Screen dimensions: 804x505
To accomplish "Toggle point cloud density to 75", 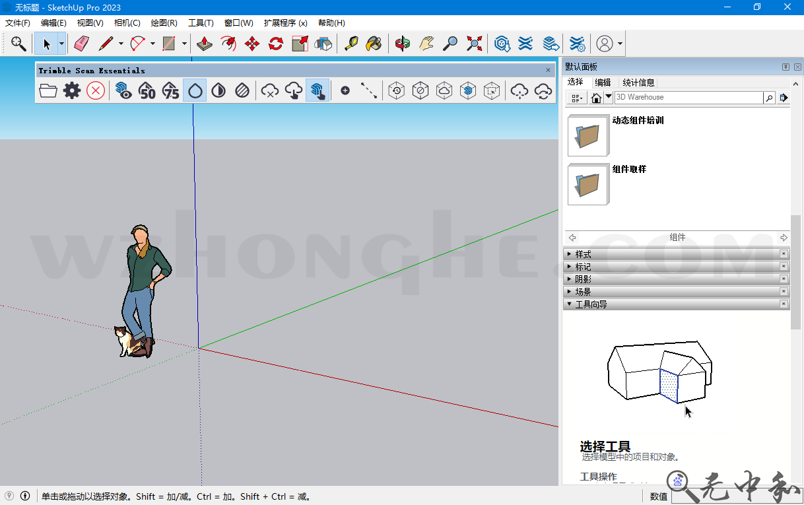I will [170, 90].
